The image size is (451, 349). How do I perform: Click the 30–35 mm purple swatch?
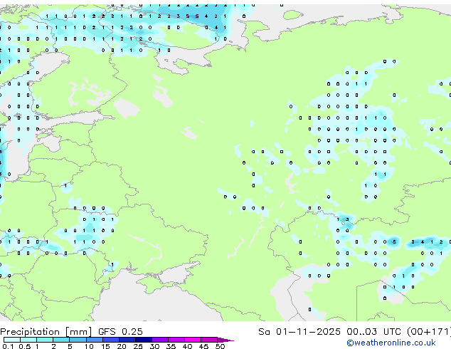(160, 340)
